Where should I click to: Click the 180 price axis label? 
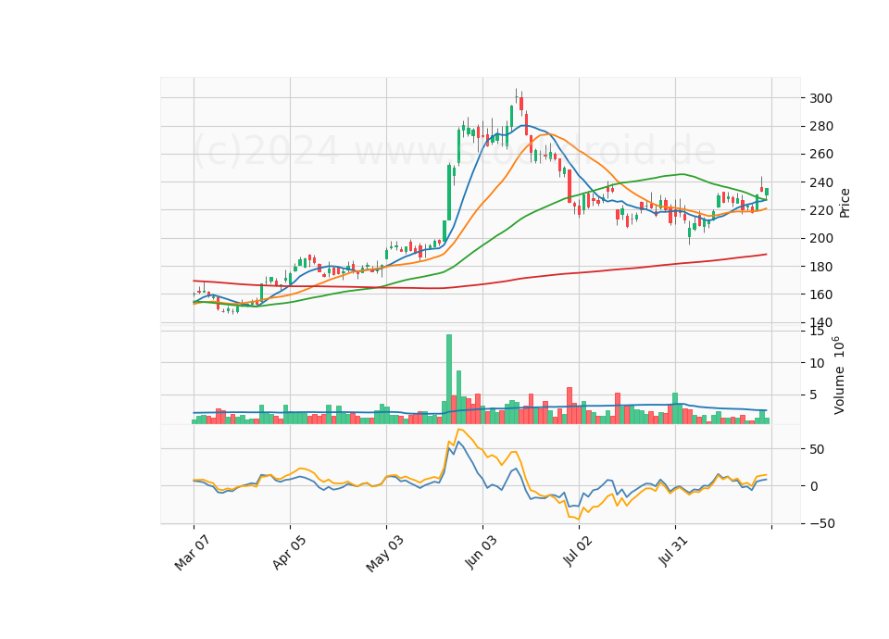(821, 267)
